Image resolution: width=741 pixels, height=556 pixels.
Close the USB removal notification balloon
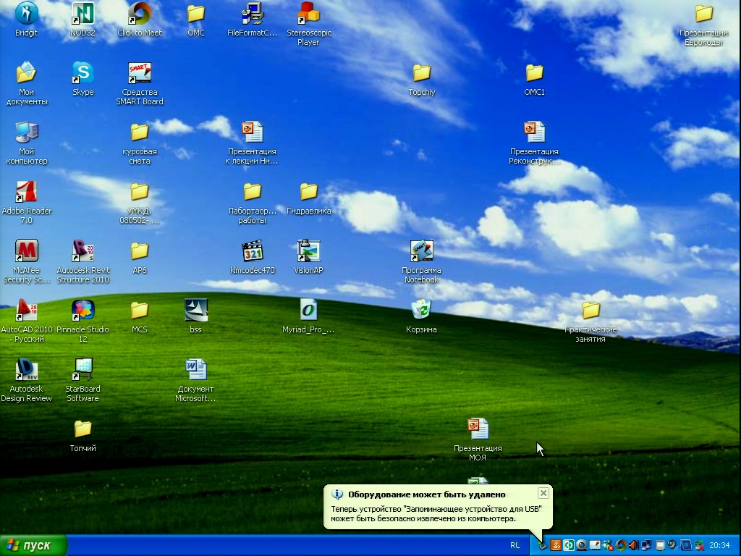pos(543,493)
